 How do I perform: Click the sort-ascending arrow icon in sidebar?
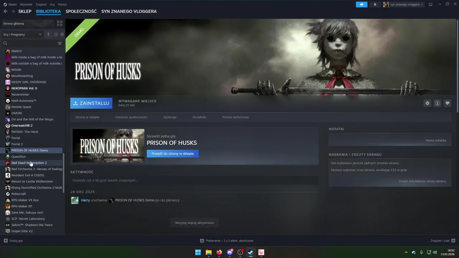pyautogui.click(x=48, y=34)
